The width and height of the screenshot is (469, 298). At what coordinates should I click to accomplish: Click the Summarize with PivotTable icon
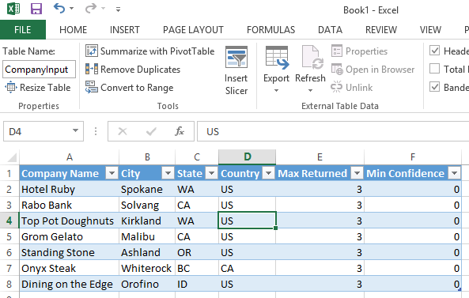92,51
